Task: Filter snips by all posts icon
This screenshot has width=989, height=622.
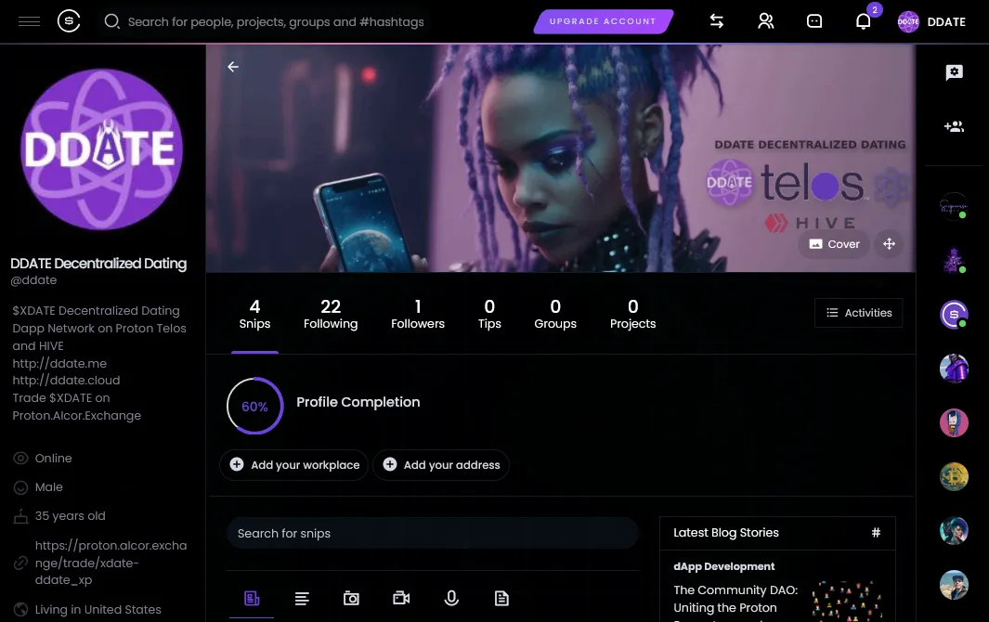Action: (x=252, y=598)
